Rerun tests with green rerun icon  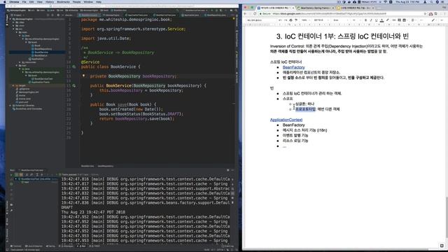(x=11, y=174)
